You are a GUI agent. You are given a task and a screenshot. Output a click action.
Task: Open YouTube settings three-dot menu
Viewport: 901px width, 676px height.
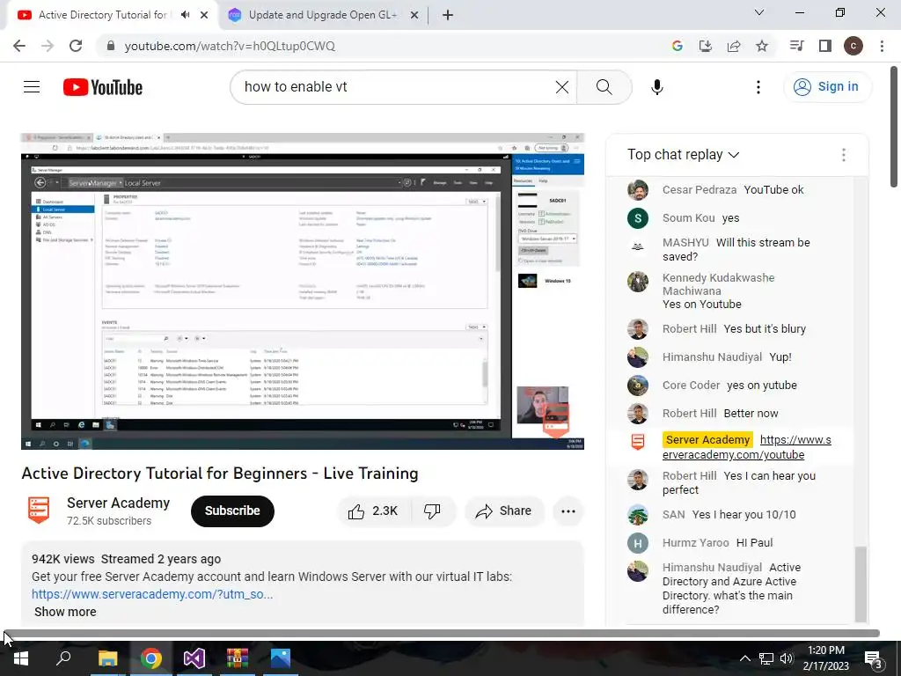click(x=758, y=87)
